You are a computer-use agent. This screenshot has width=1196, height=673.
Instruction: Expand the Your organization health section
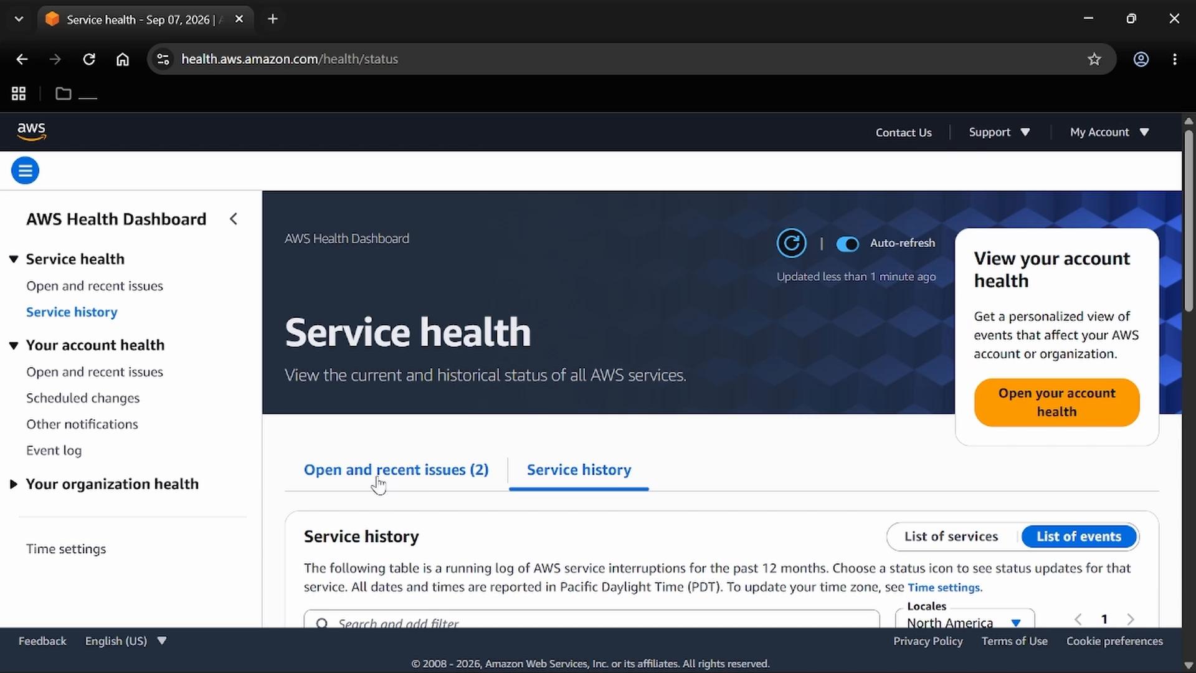14,484
